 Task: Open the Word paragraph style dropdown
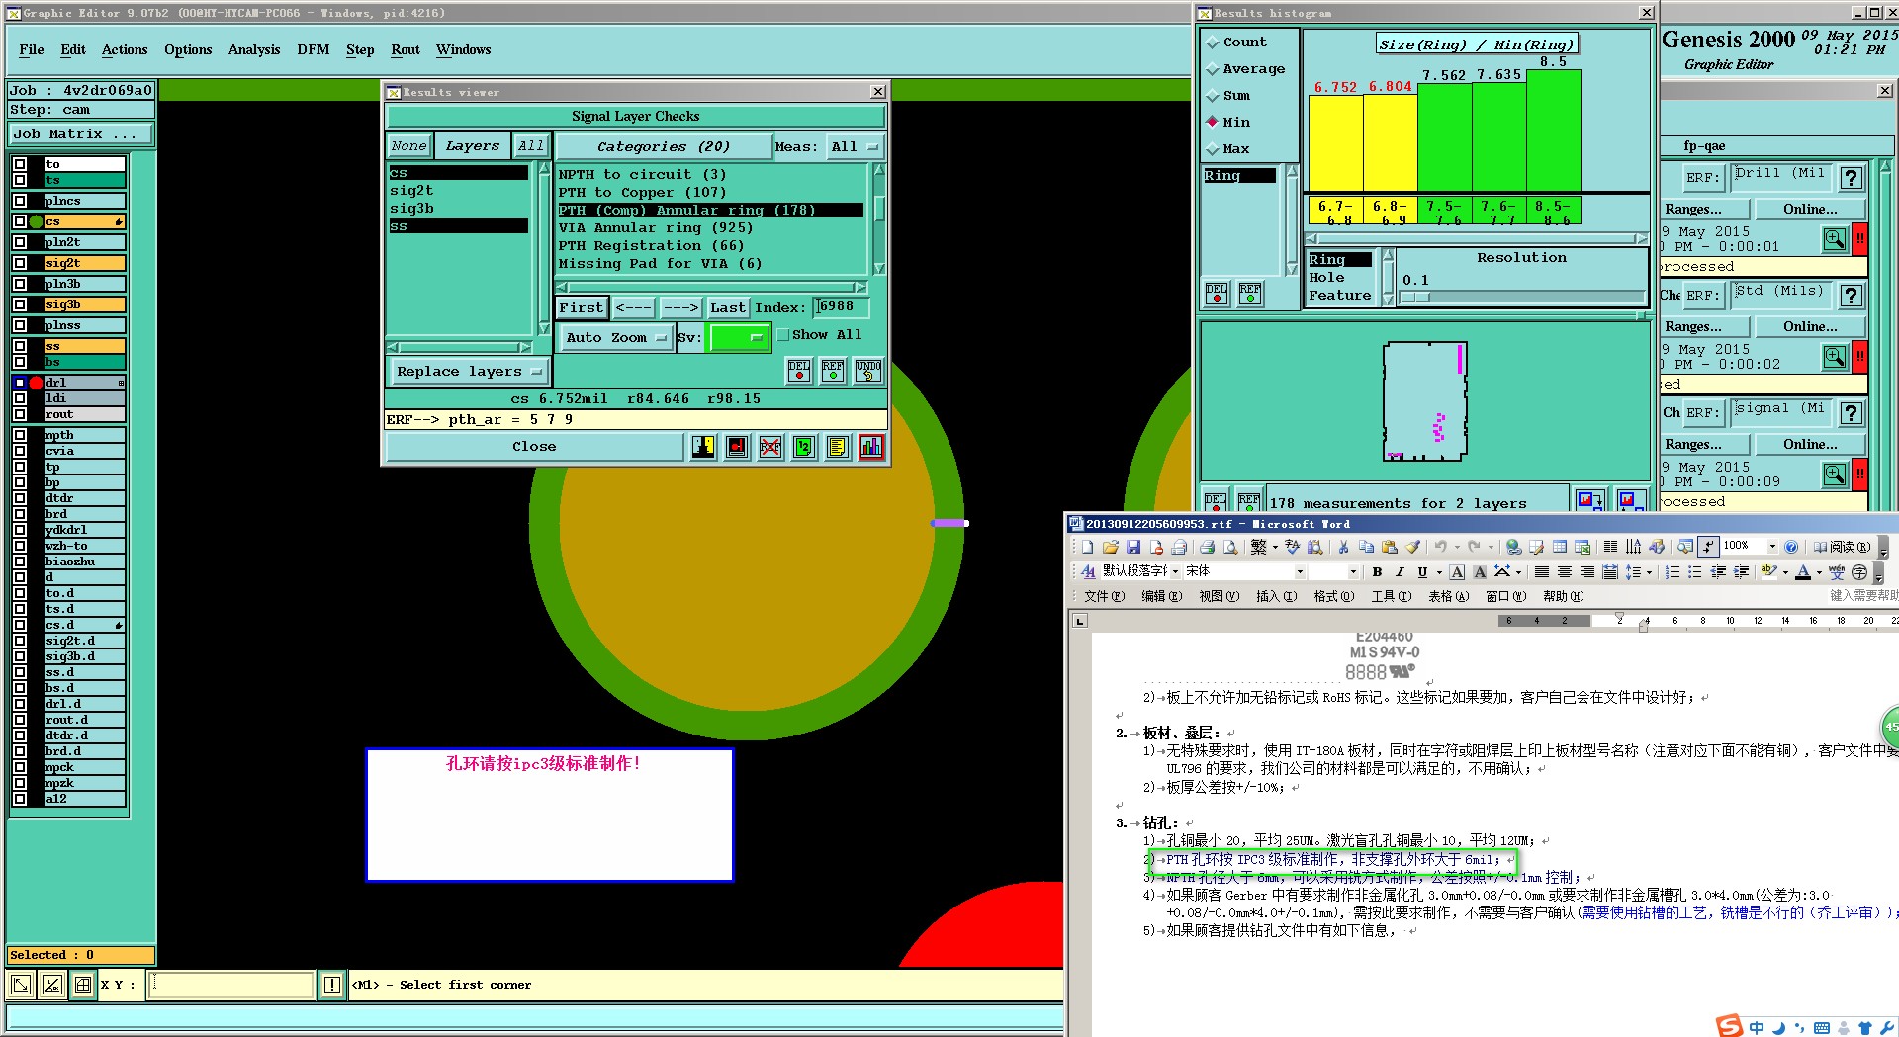tap(1175, 572)
